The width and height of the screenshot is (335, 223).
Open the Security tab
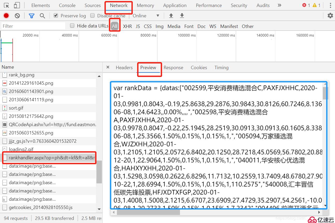pos(239,5)
